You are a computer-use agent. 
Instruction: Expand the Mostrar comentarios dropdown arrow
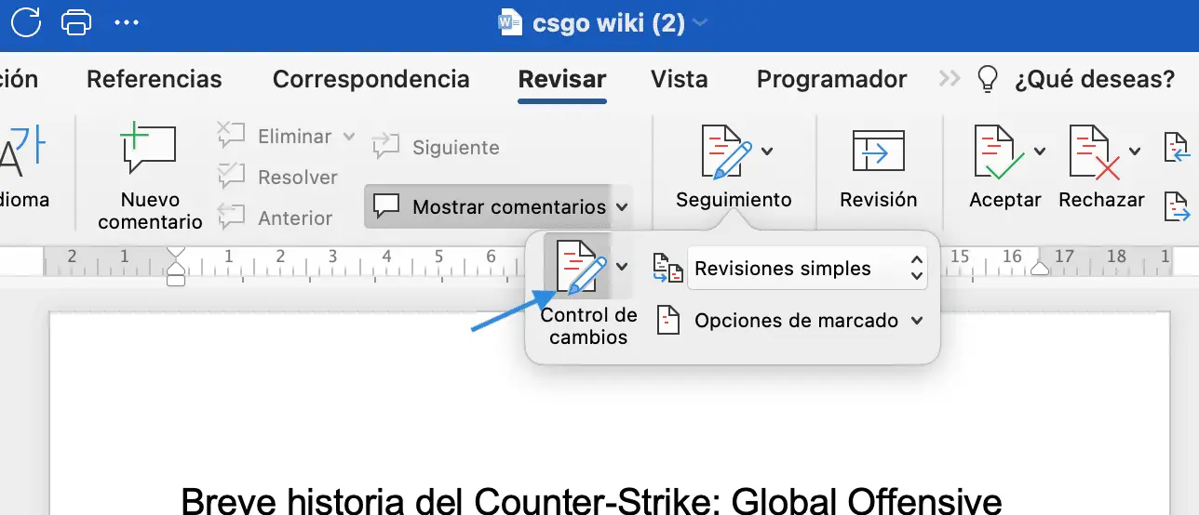(622, 207)
